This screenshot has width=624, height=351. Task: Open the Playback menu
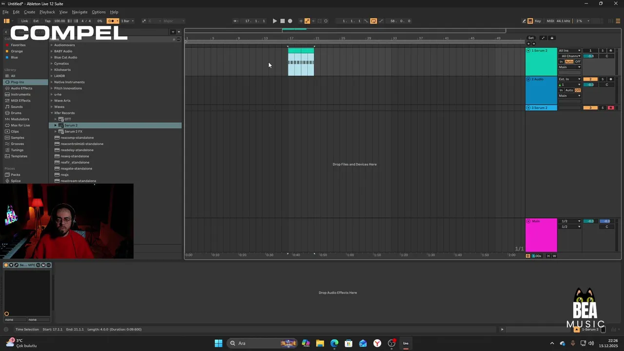[x=47, y=12]
